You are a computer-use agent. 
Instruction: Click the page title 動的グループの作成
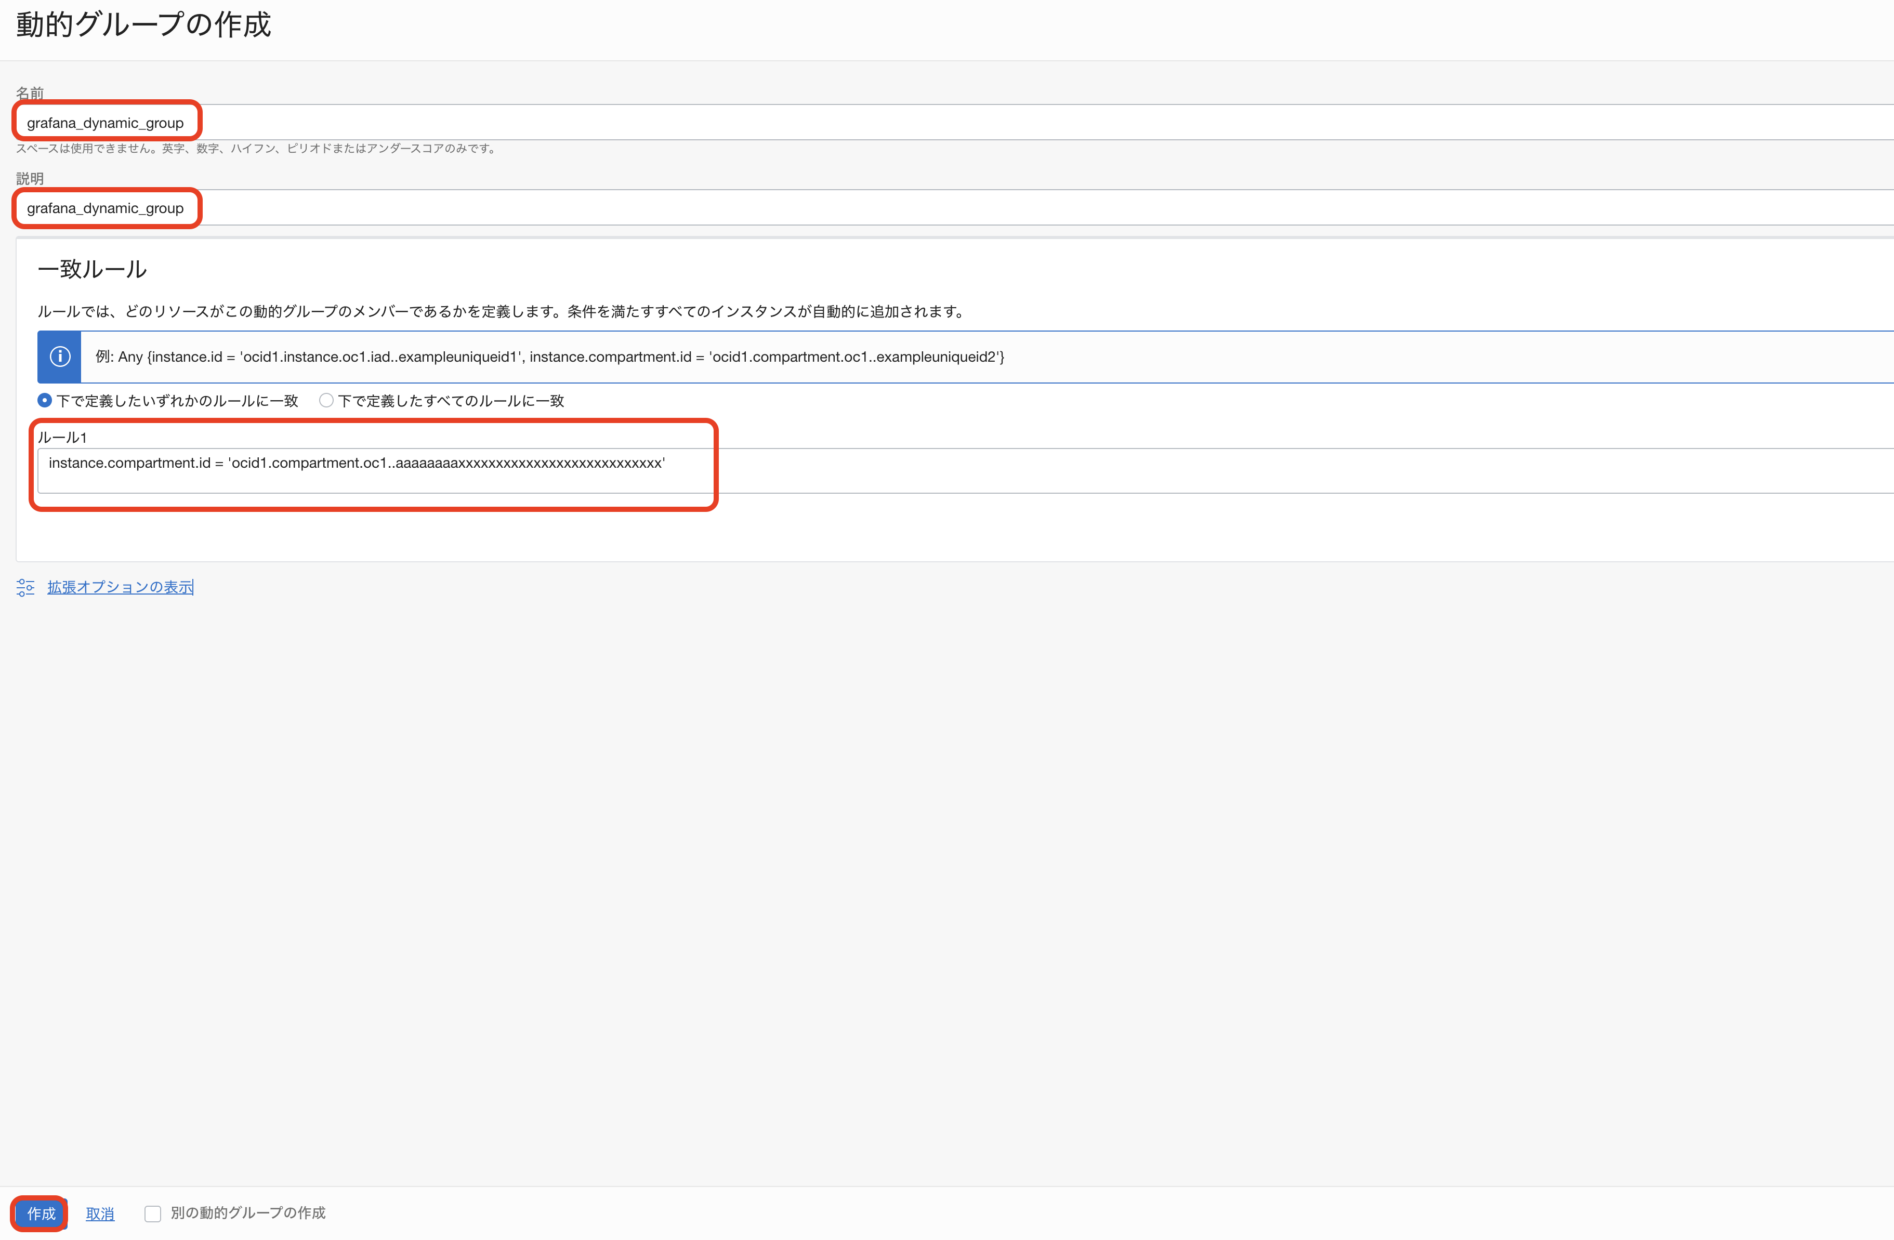point(143,24)
